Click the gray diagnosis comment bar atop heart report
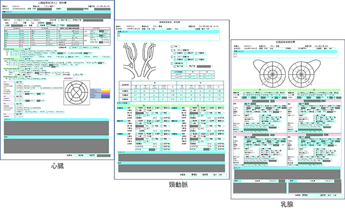Viewport: 345px width, 212px height. click(x=56, y=16)
